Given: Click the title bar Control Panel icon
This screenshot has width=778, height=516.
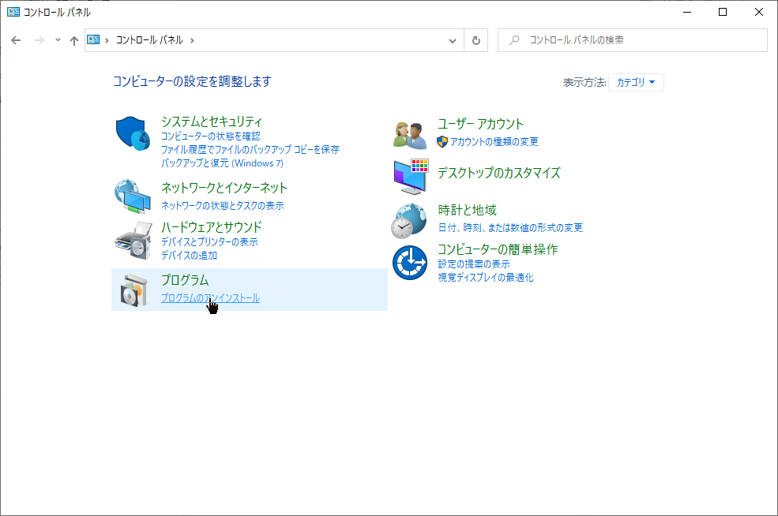Looking at the screenshot, I should (x=13, y=12).
